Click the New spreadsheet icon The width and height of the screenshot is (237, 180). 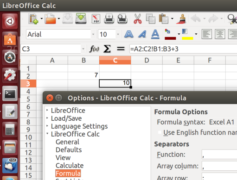(33, 19)
